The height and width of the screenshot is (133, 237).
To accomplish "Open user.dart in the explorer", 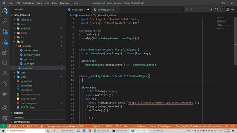I will 29,64.
